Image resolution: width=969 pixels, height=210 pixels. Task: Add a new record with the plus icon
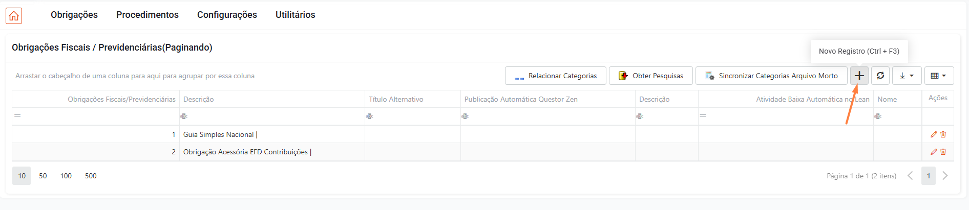pyautogui.click(x=859, y=76)
